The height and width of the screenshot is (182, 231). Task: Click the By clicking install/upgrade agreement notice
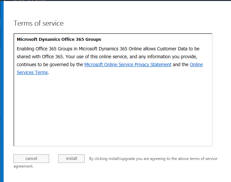[153, 159]
